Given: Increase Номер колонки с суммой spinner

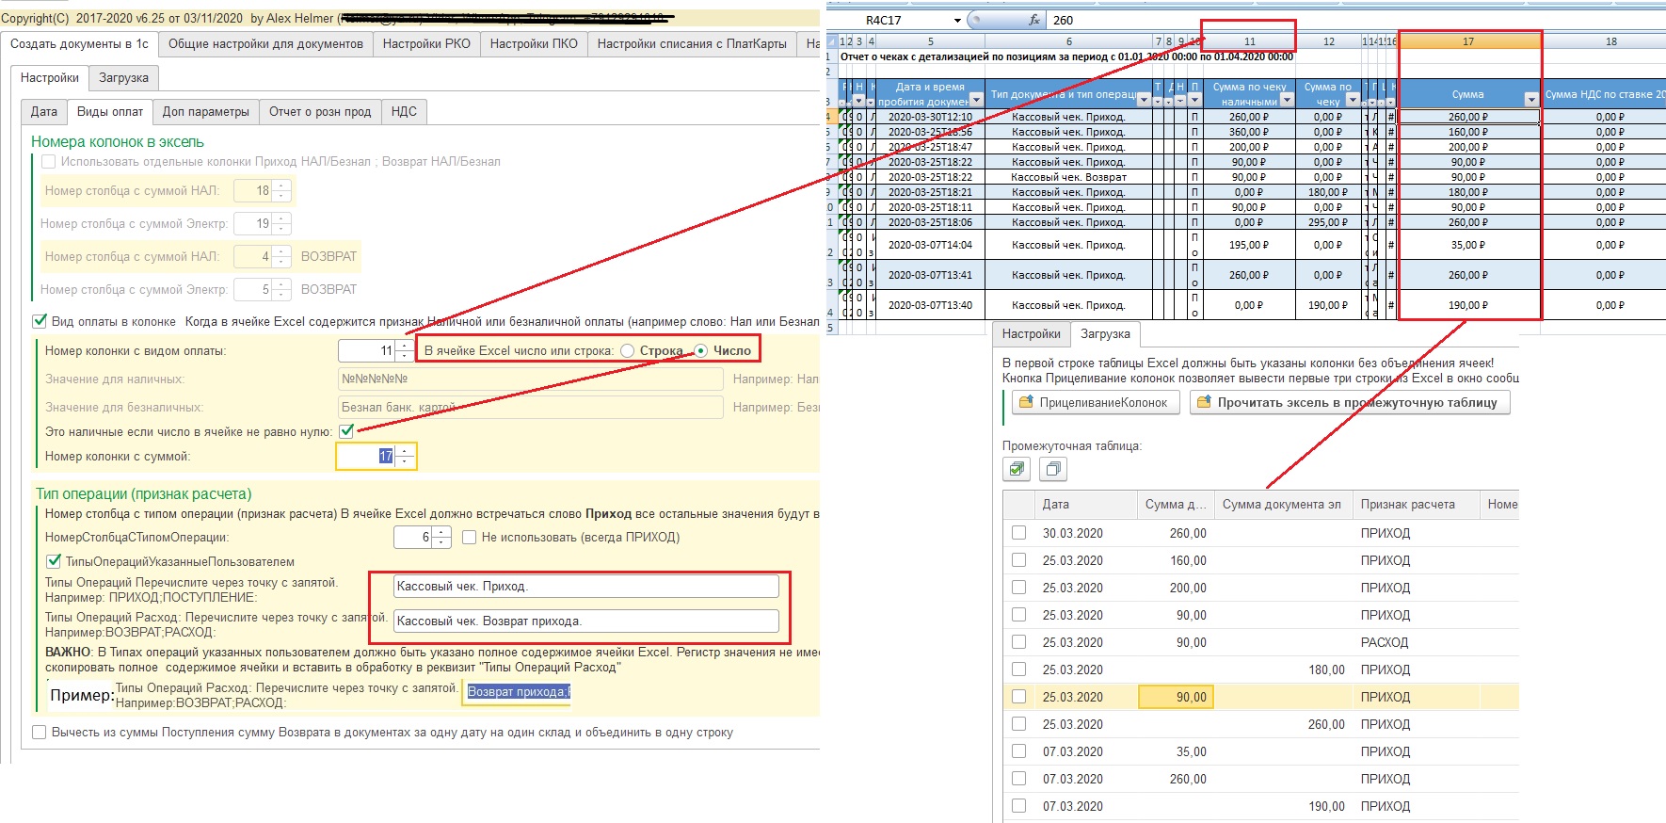Looking at the screenshot, I should tap(405, 451).
